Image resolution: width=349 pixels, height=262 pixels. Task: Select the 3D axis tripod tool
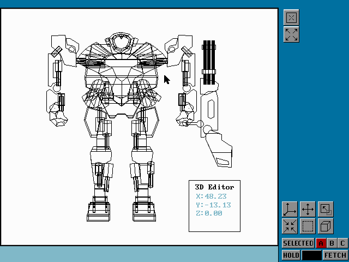pyautogui.click(x=290, y=209)
